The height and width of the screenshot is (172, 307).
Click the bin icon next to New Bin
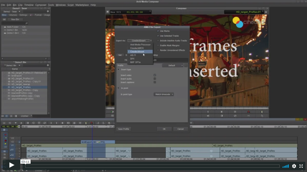[x=4, y=19]
